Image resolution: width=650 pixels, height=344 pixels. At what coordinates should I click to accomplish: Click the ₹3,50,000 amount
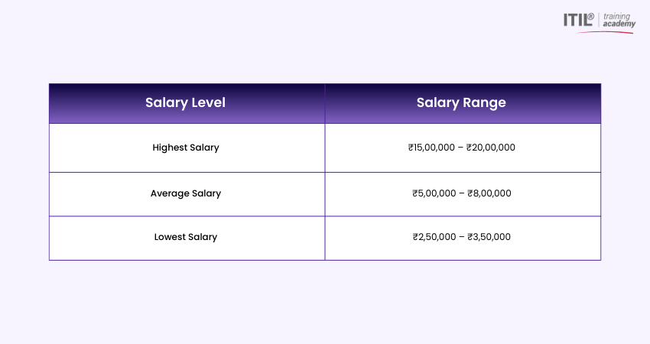(x=489, y=237)
